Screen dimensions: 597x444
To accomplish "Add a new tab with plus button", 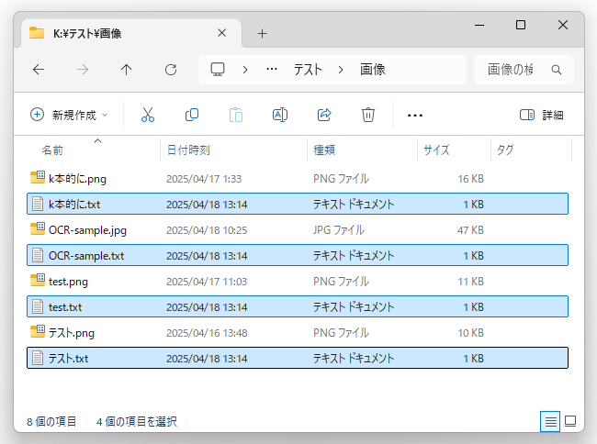I will [262, 34].
